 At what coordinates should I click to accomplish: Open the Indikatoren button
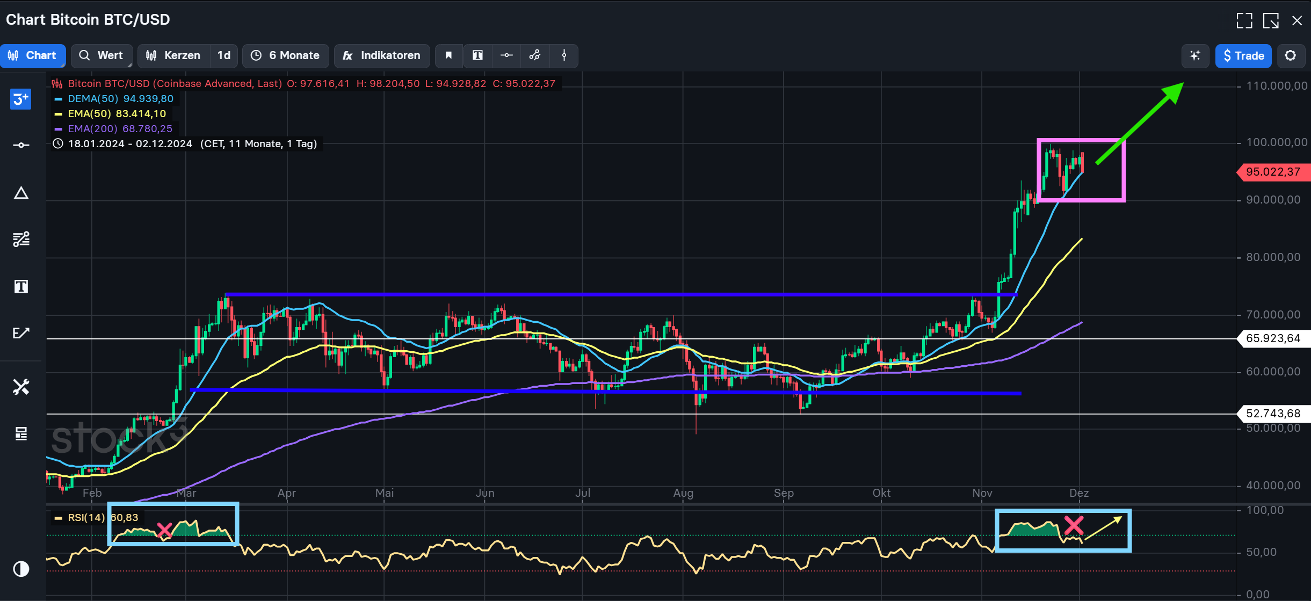pos(382,56)
